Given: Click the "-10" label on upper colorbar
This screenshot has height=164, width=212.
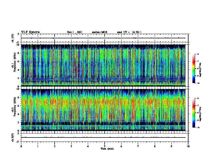Looking at the screenshot, I should tap(198, 83).
